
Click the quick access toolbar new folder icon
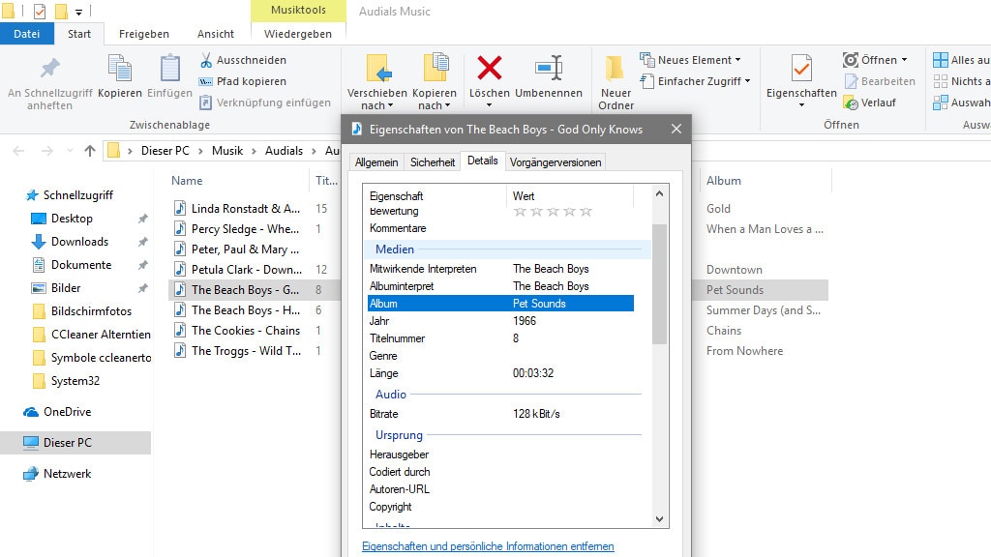[61, 12]
